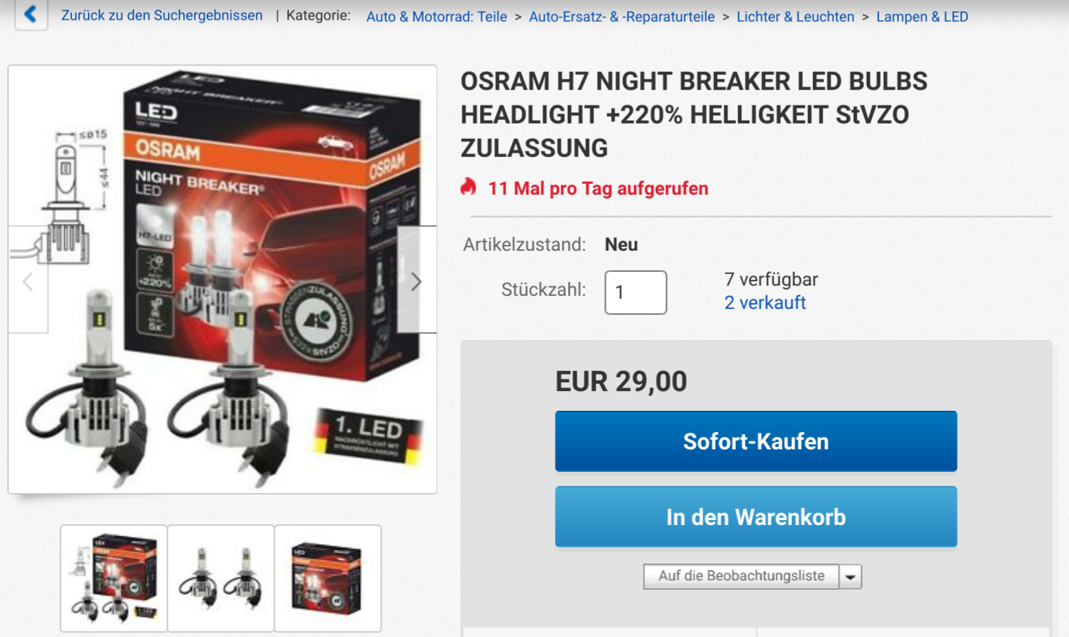
Task: Select third thumbnail showing product box
Action: pos(328,578)
